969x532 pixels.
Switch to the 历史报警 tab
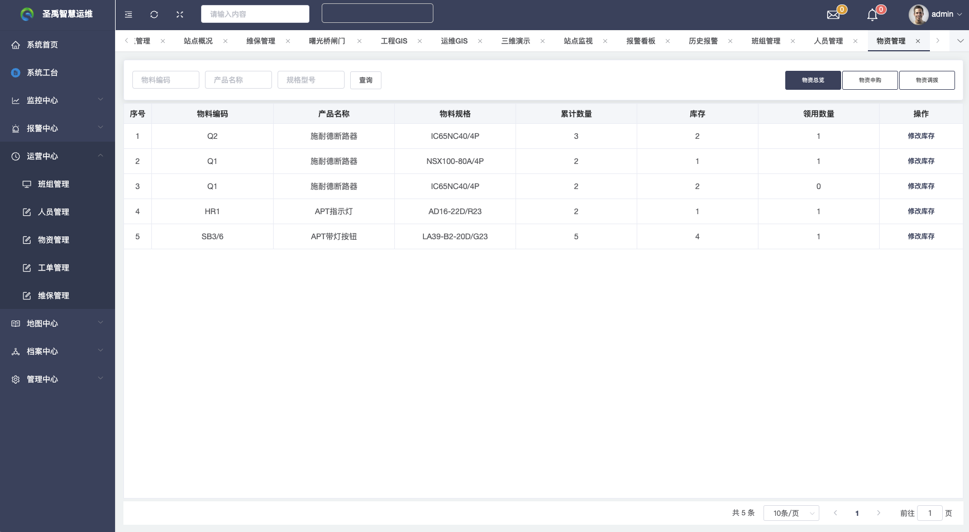[x=703, y=41]
